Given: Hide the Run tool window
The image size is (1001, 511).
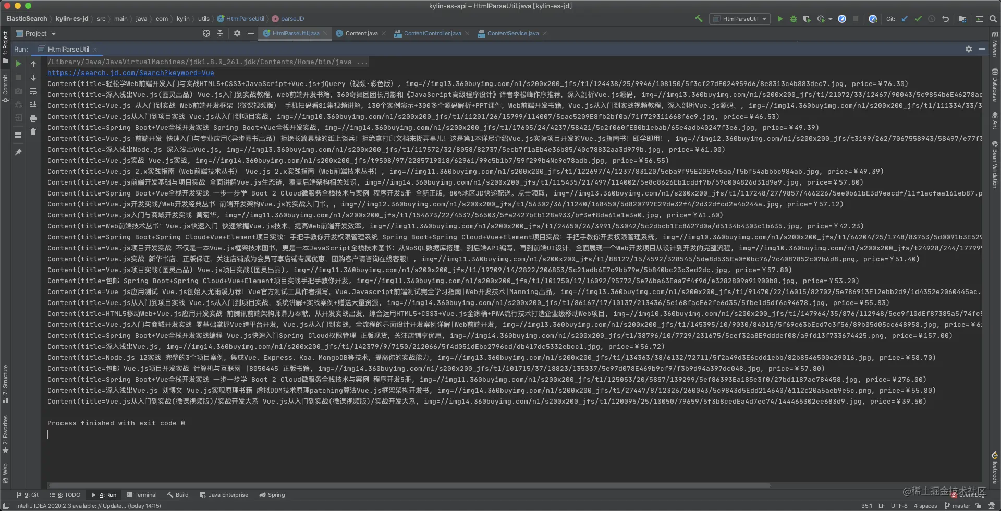Looking at the screenshot, I should (x=982, y=49).
